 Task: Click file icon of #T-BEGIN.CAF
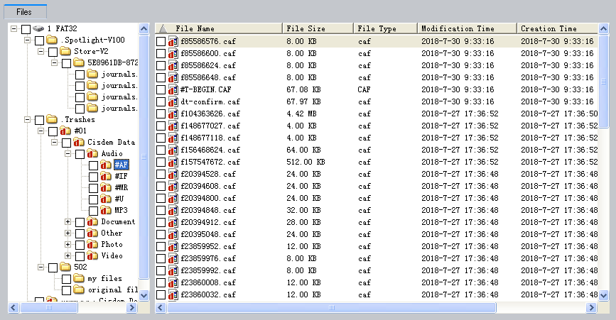[173, 89]
